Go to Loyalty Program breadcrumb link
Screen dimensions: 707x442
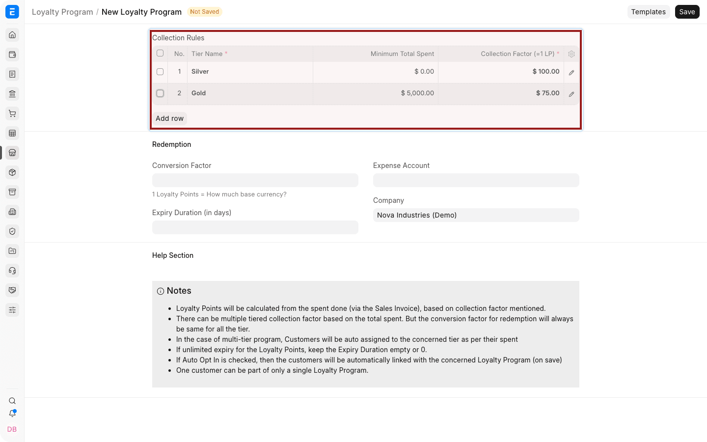tap(62, 12)
